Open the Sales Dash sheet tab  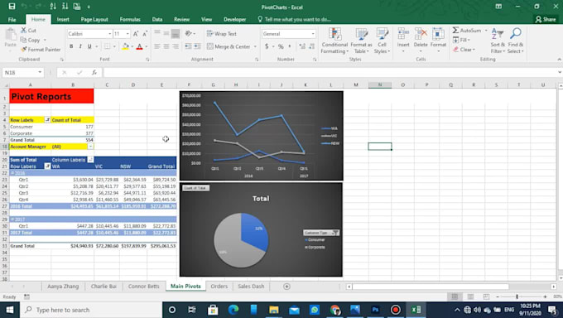pos(251,287)
